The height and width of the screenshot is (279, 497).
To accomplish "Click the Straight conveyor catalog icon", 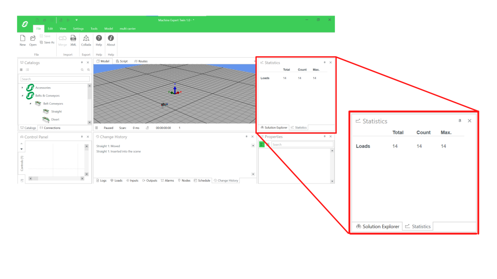I will [46, 111].
